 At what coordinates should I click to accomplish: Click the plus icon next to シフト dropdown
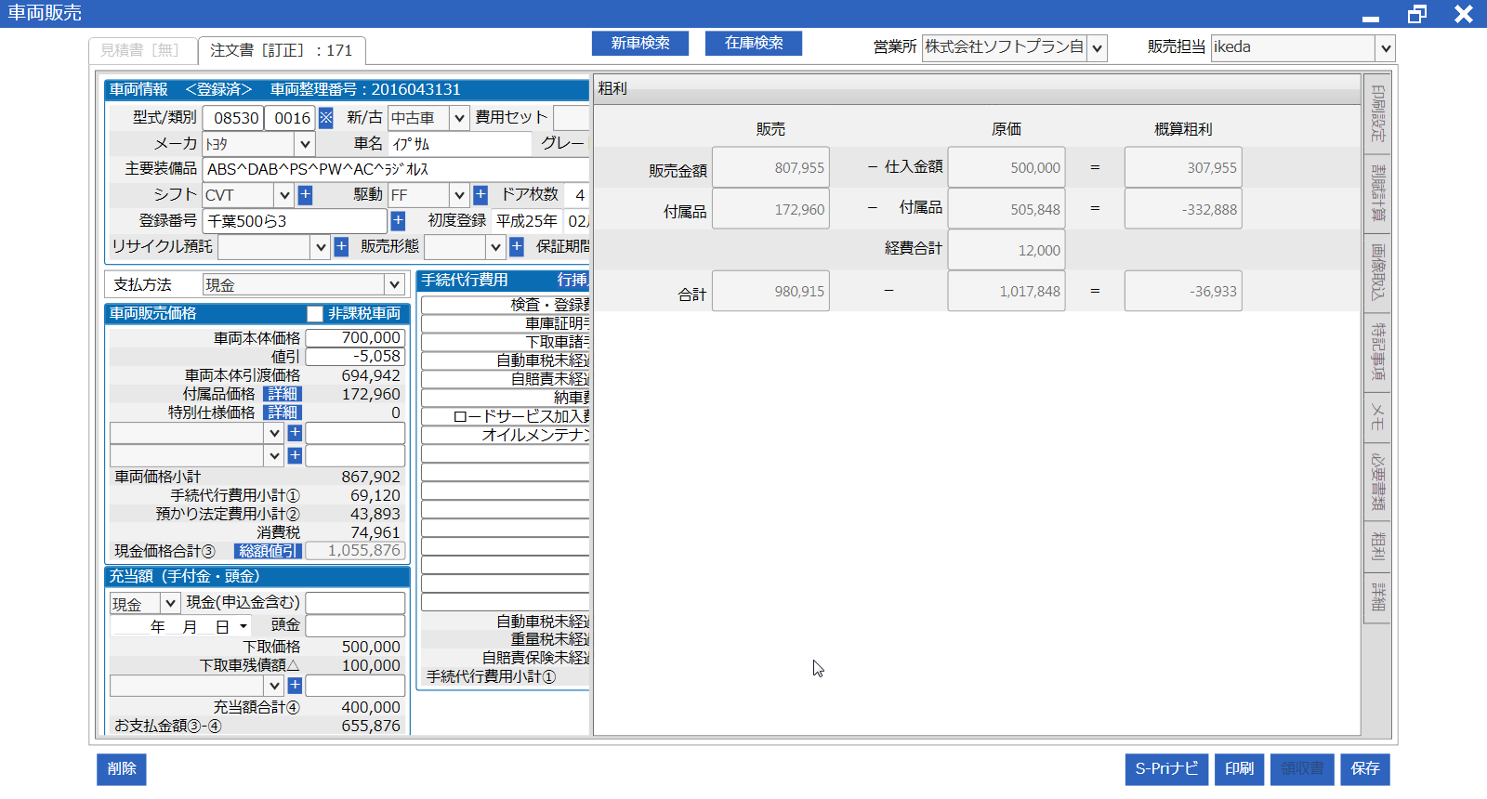pyautogui.click(x=305, y=195)
